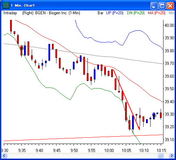This screenshot has width=176, height=160.
Task: Maximize the 1 Min. Chart window
Action: [x=162, y=6]
